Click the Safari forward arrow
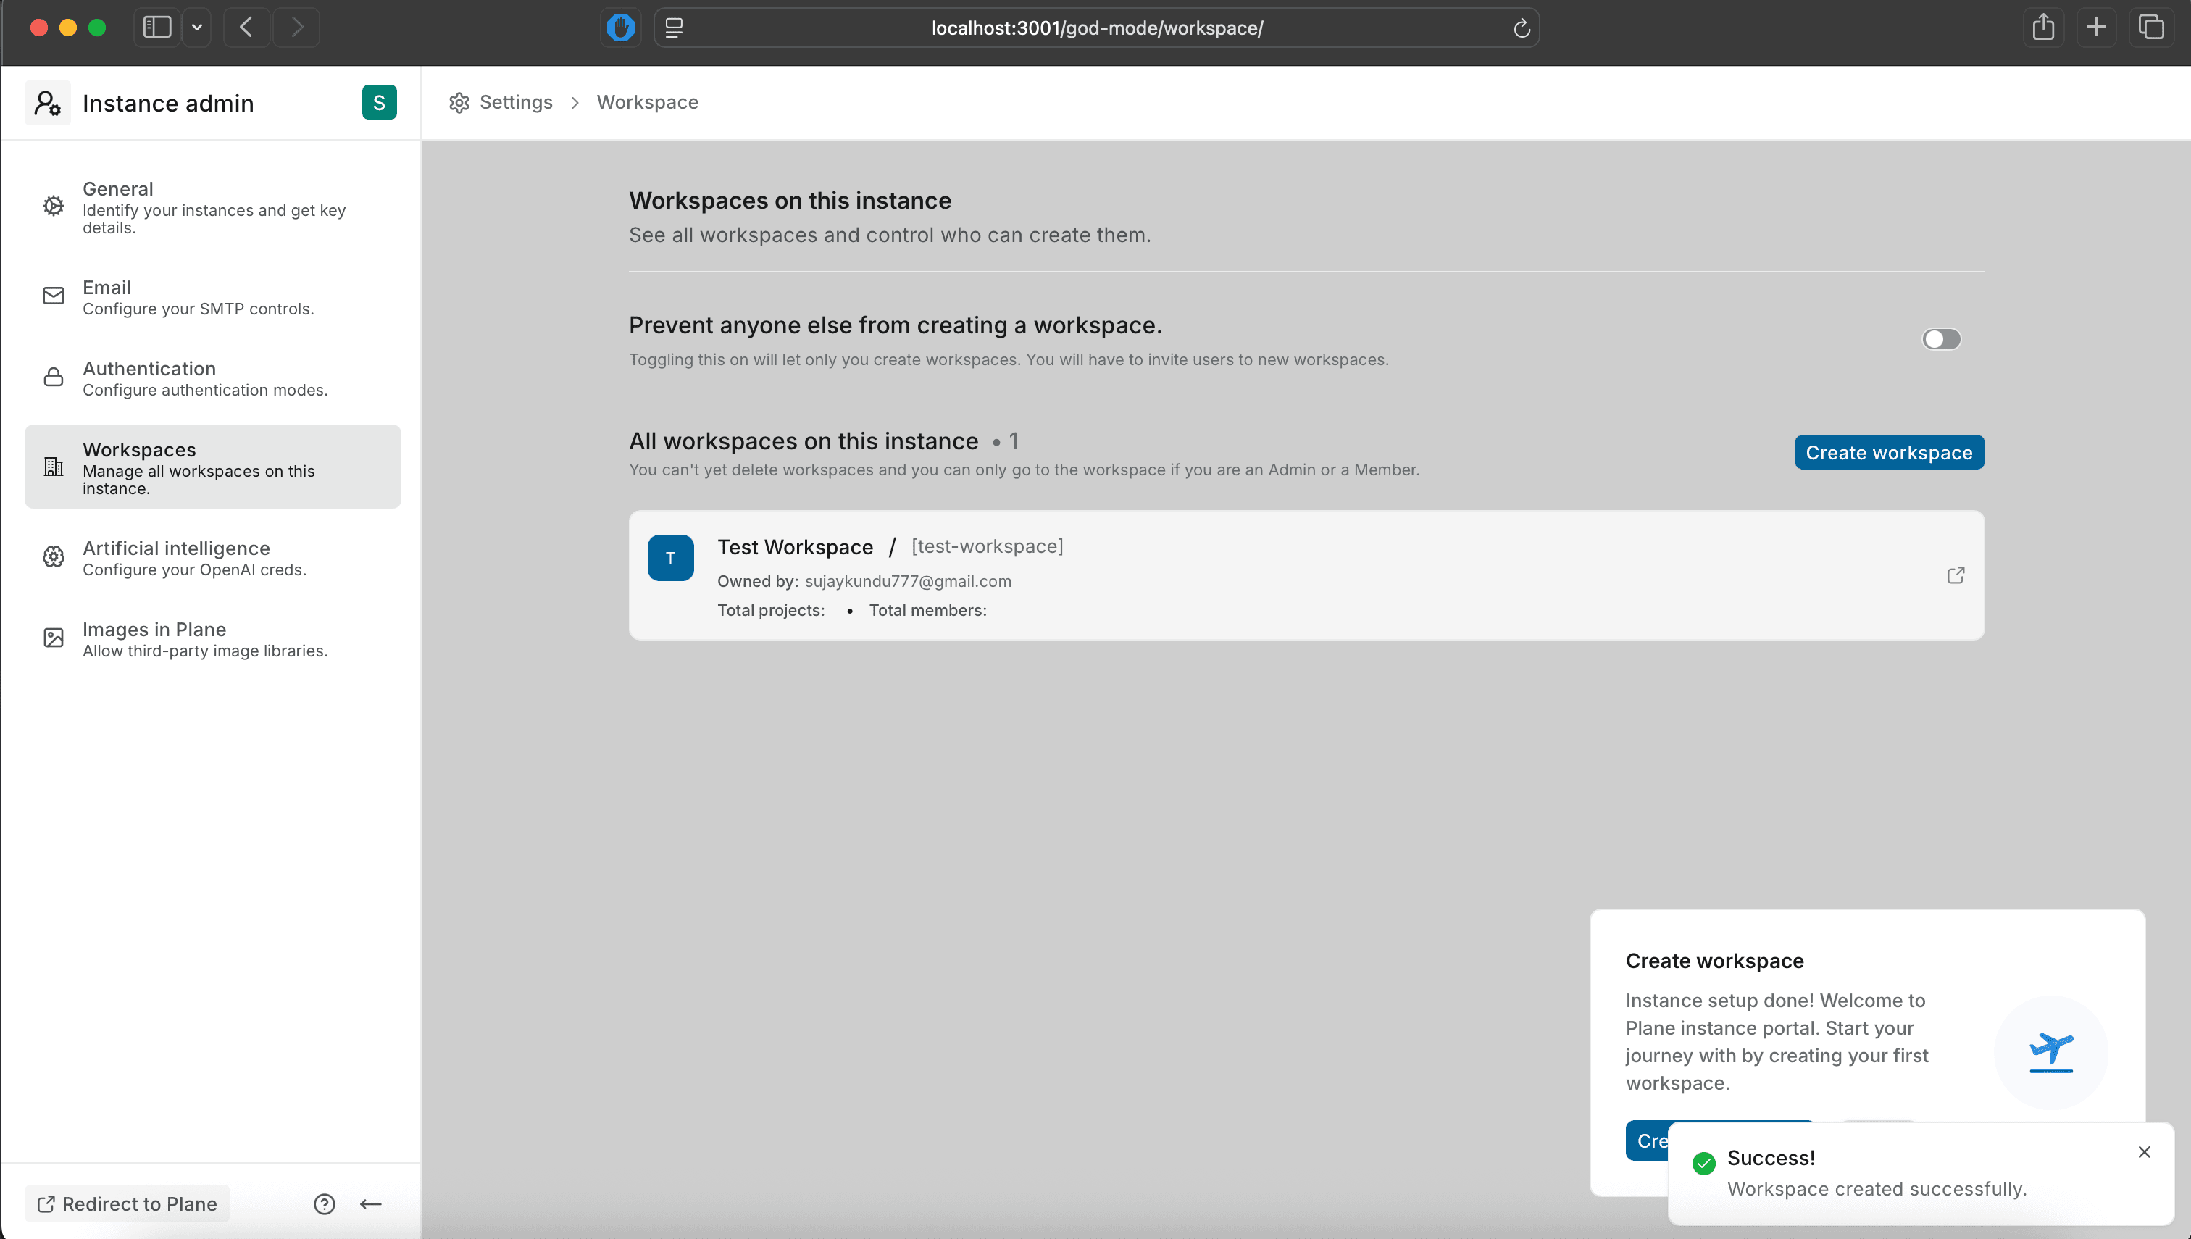The height and width of the screenshot is (1239, 2191). (x=297, y=28)
